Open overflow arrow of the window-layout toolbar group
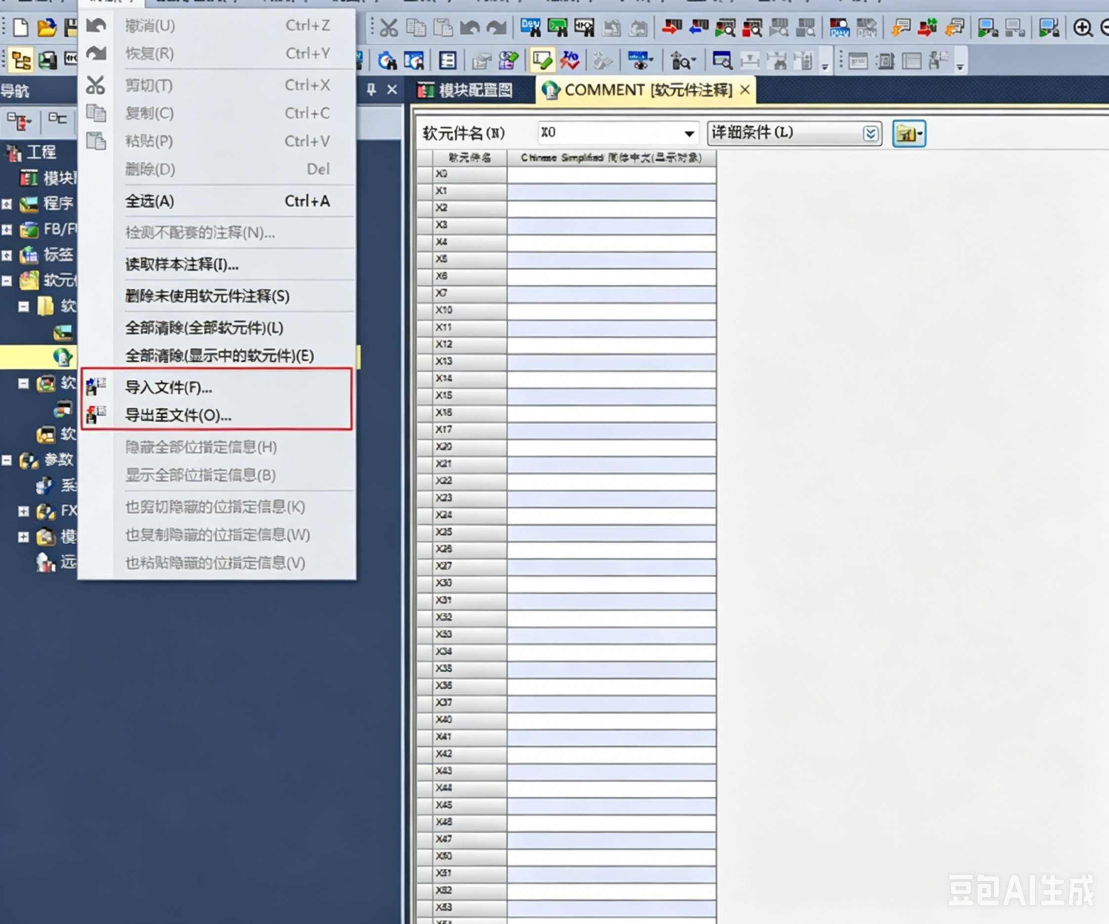The width and height of the screenshot is (1109, 924). pos(960,67)
